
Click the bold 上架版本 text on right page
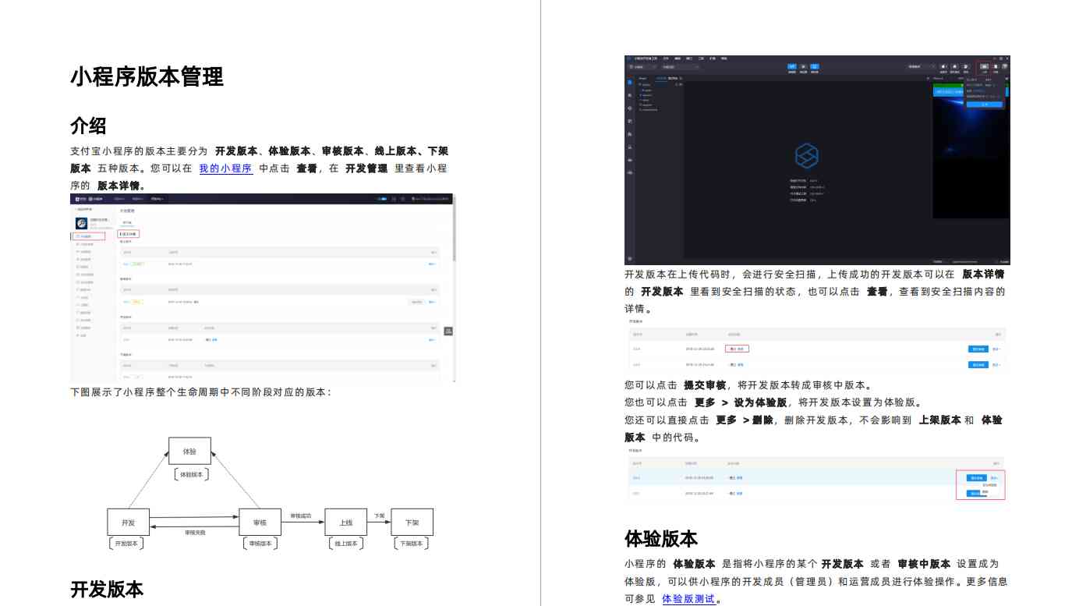coord(939,420)
